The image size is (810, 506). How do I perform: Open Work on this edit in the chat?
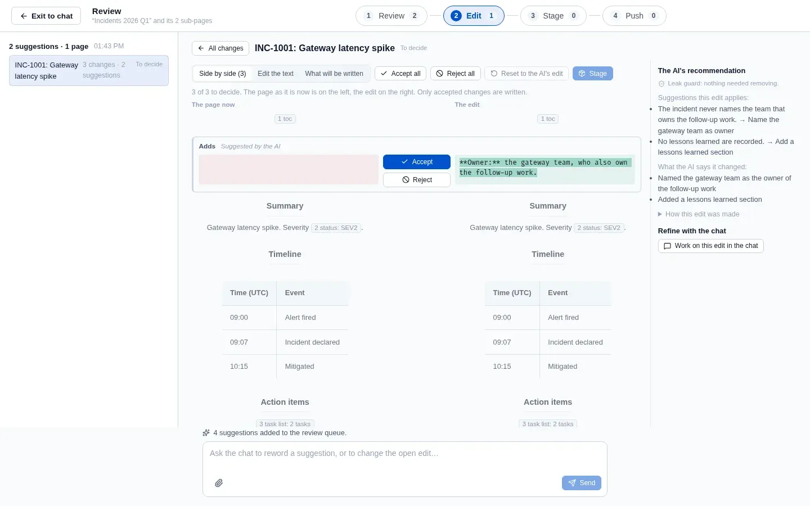click(711, 246)
